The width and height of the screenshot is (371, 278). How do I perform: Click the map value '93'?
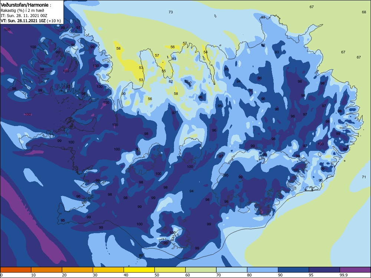tap(277, 52)
